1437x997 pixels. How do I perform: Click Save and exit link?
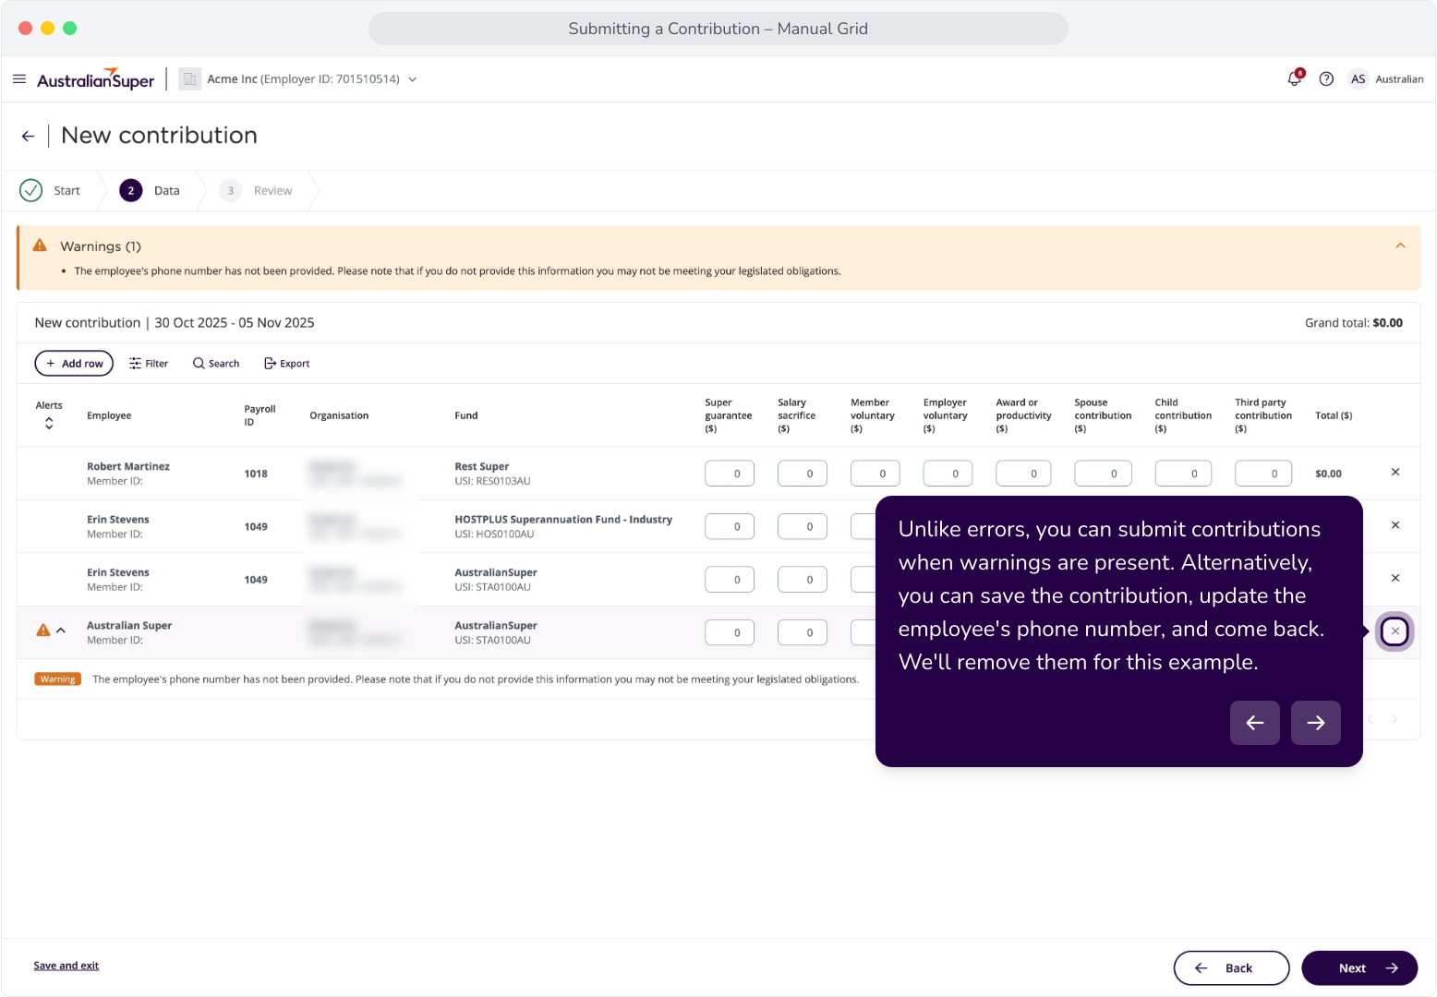[66, 966]
